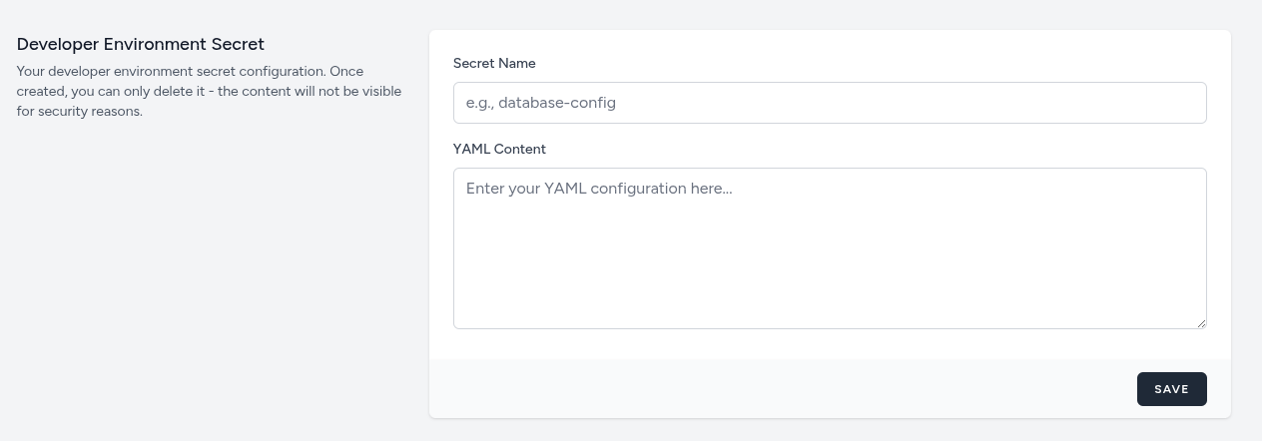Click the right end of Secret Name field

1178,103
